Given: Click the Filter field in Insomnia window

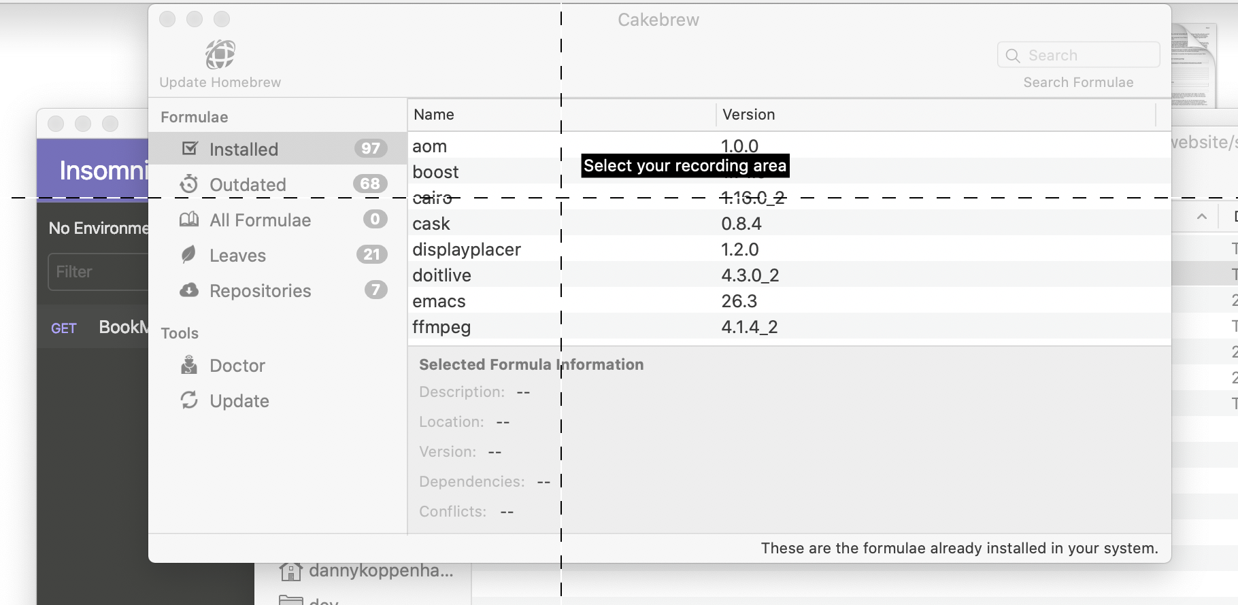Looking at the screenshot, I should [x=99, y=272].
